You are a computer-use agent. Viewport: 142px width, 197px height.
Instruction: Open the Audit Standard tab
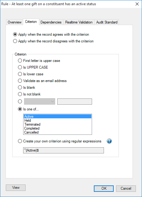[107, 22]
